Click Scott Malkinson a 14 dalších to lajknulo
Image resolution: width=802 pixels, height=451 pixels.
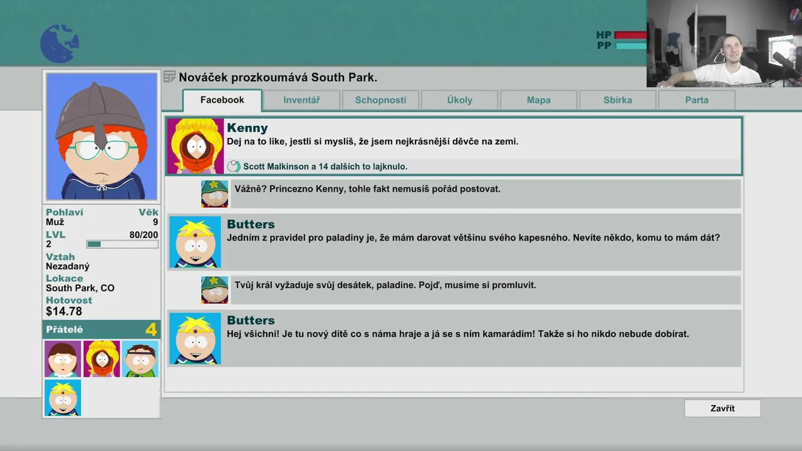point(325,167)
